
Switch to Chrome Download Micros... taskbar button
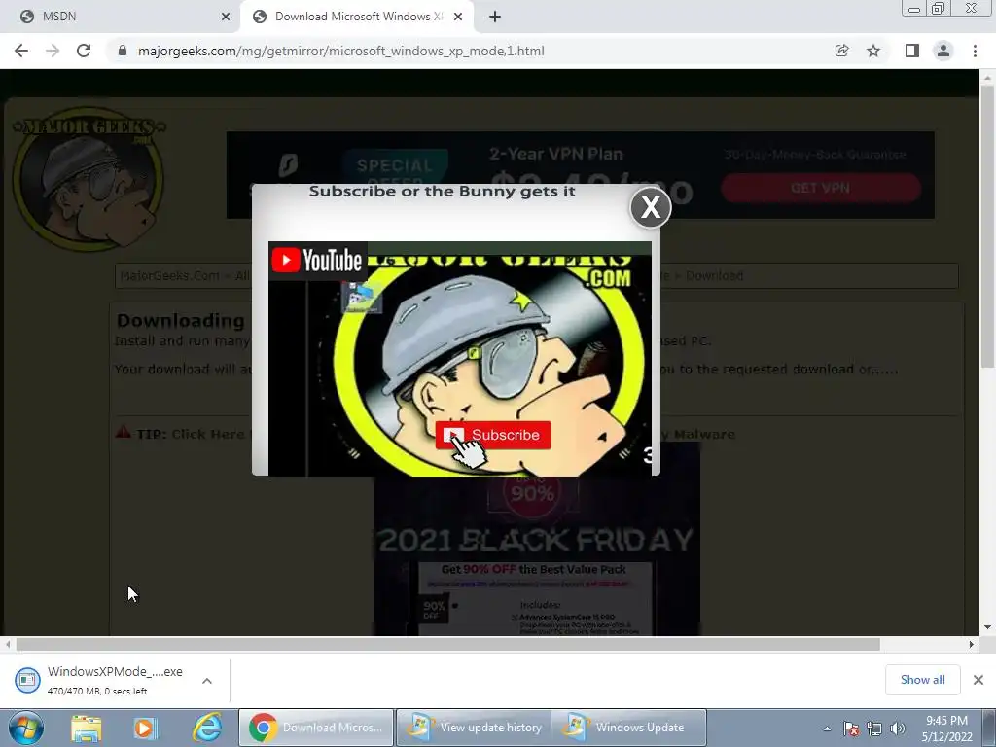pyautogui.click(x=316, y=728)
